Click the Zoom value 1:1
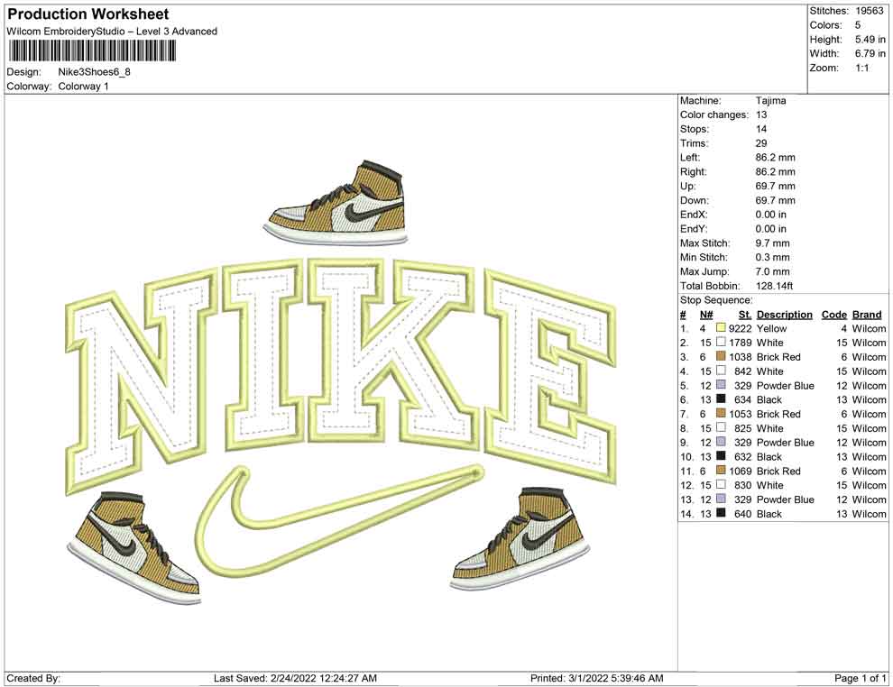 tap(861, 68)
